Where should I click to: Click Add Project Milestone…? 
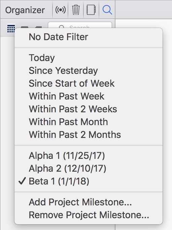point(89,202)
